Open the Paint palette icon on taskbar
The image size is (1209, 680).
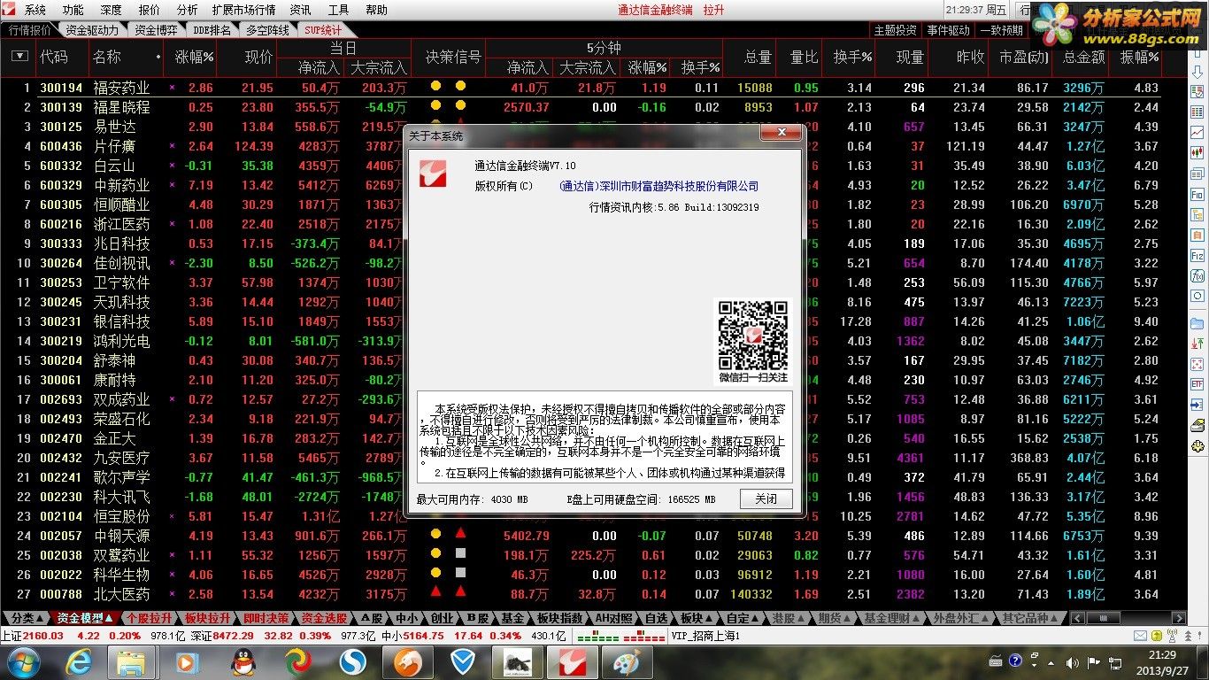pos(627,661)
